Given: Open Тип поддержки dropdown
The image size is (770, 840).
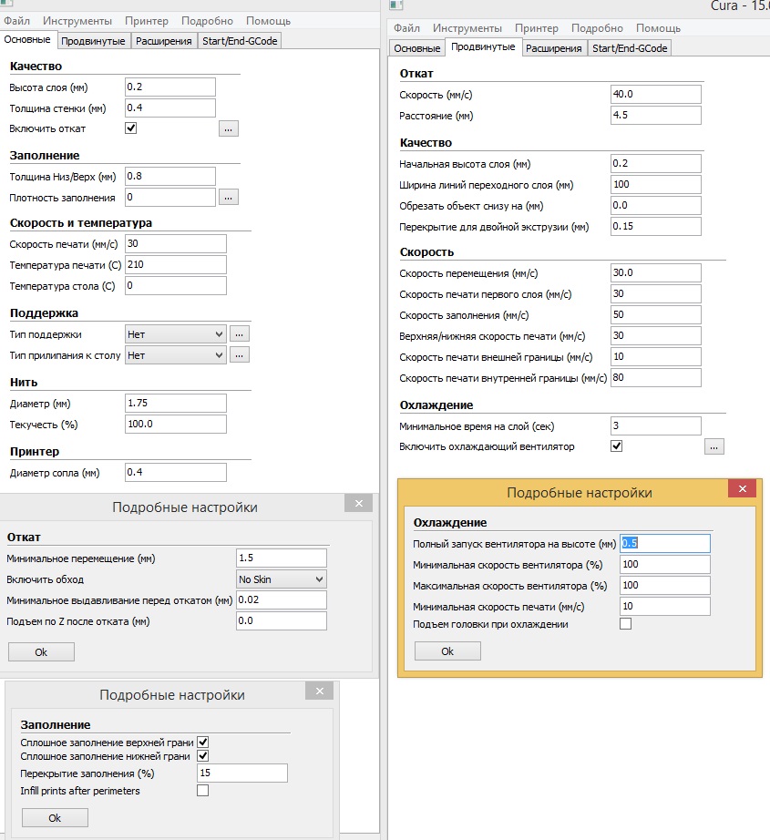Looking at the screenshot, I should coord(176,334).
